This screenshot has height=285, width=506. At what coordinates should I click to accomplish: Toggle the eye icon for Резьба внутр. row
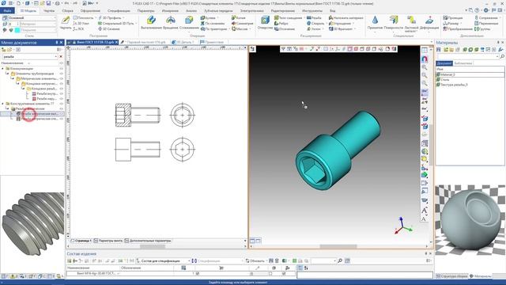pos(62,93)
